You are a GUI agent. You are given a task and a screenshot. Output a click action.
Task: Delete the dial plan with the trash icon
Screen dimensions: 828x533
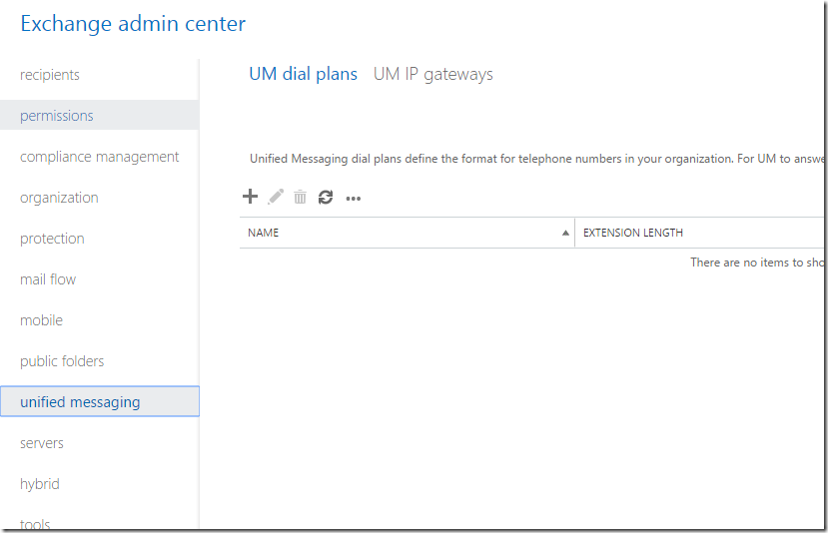pyautogui.click(x=300, y=197)
